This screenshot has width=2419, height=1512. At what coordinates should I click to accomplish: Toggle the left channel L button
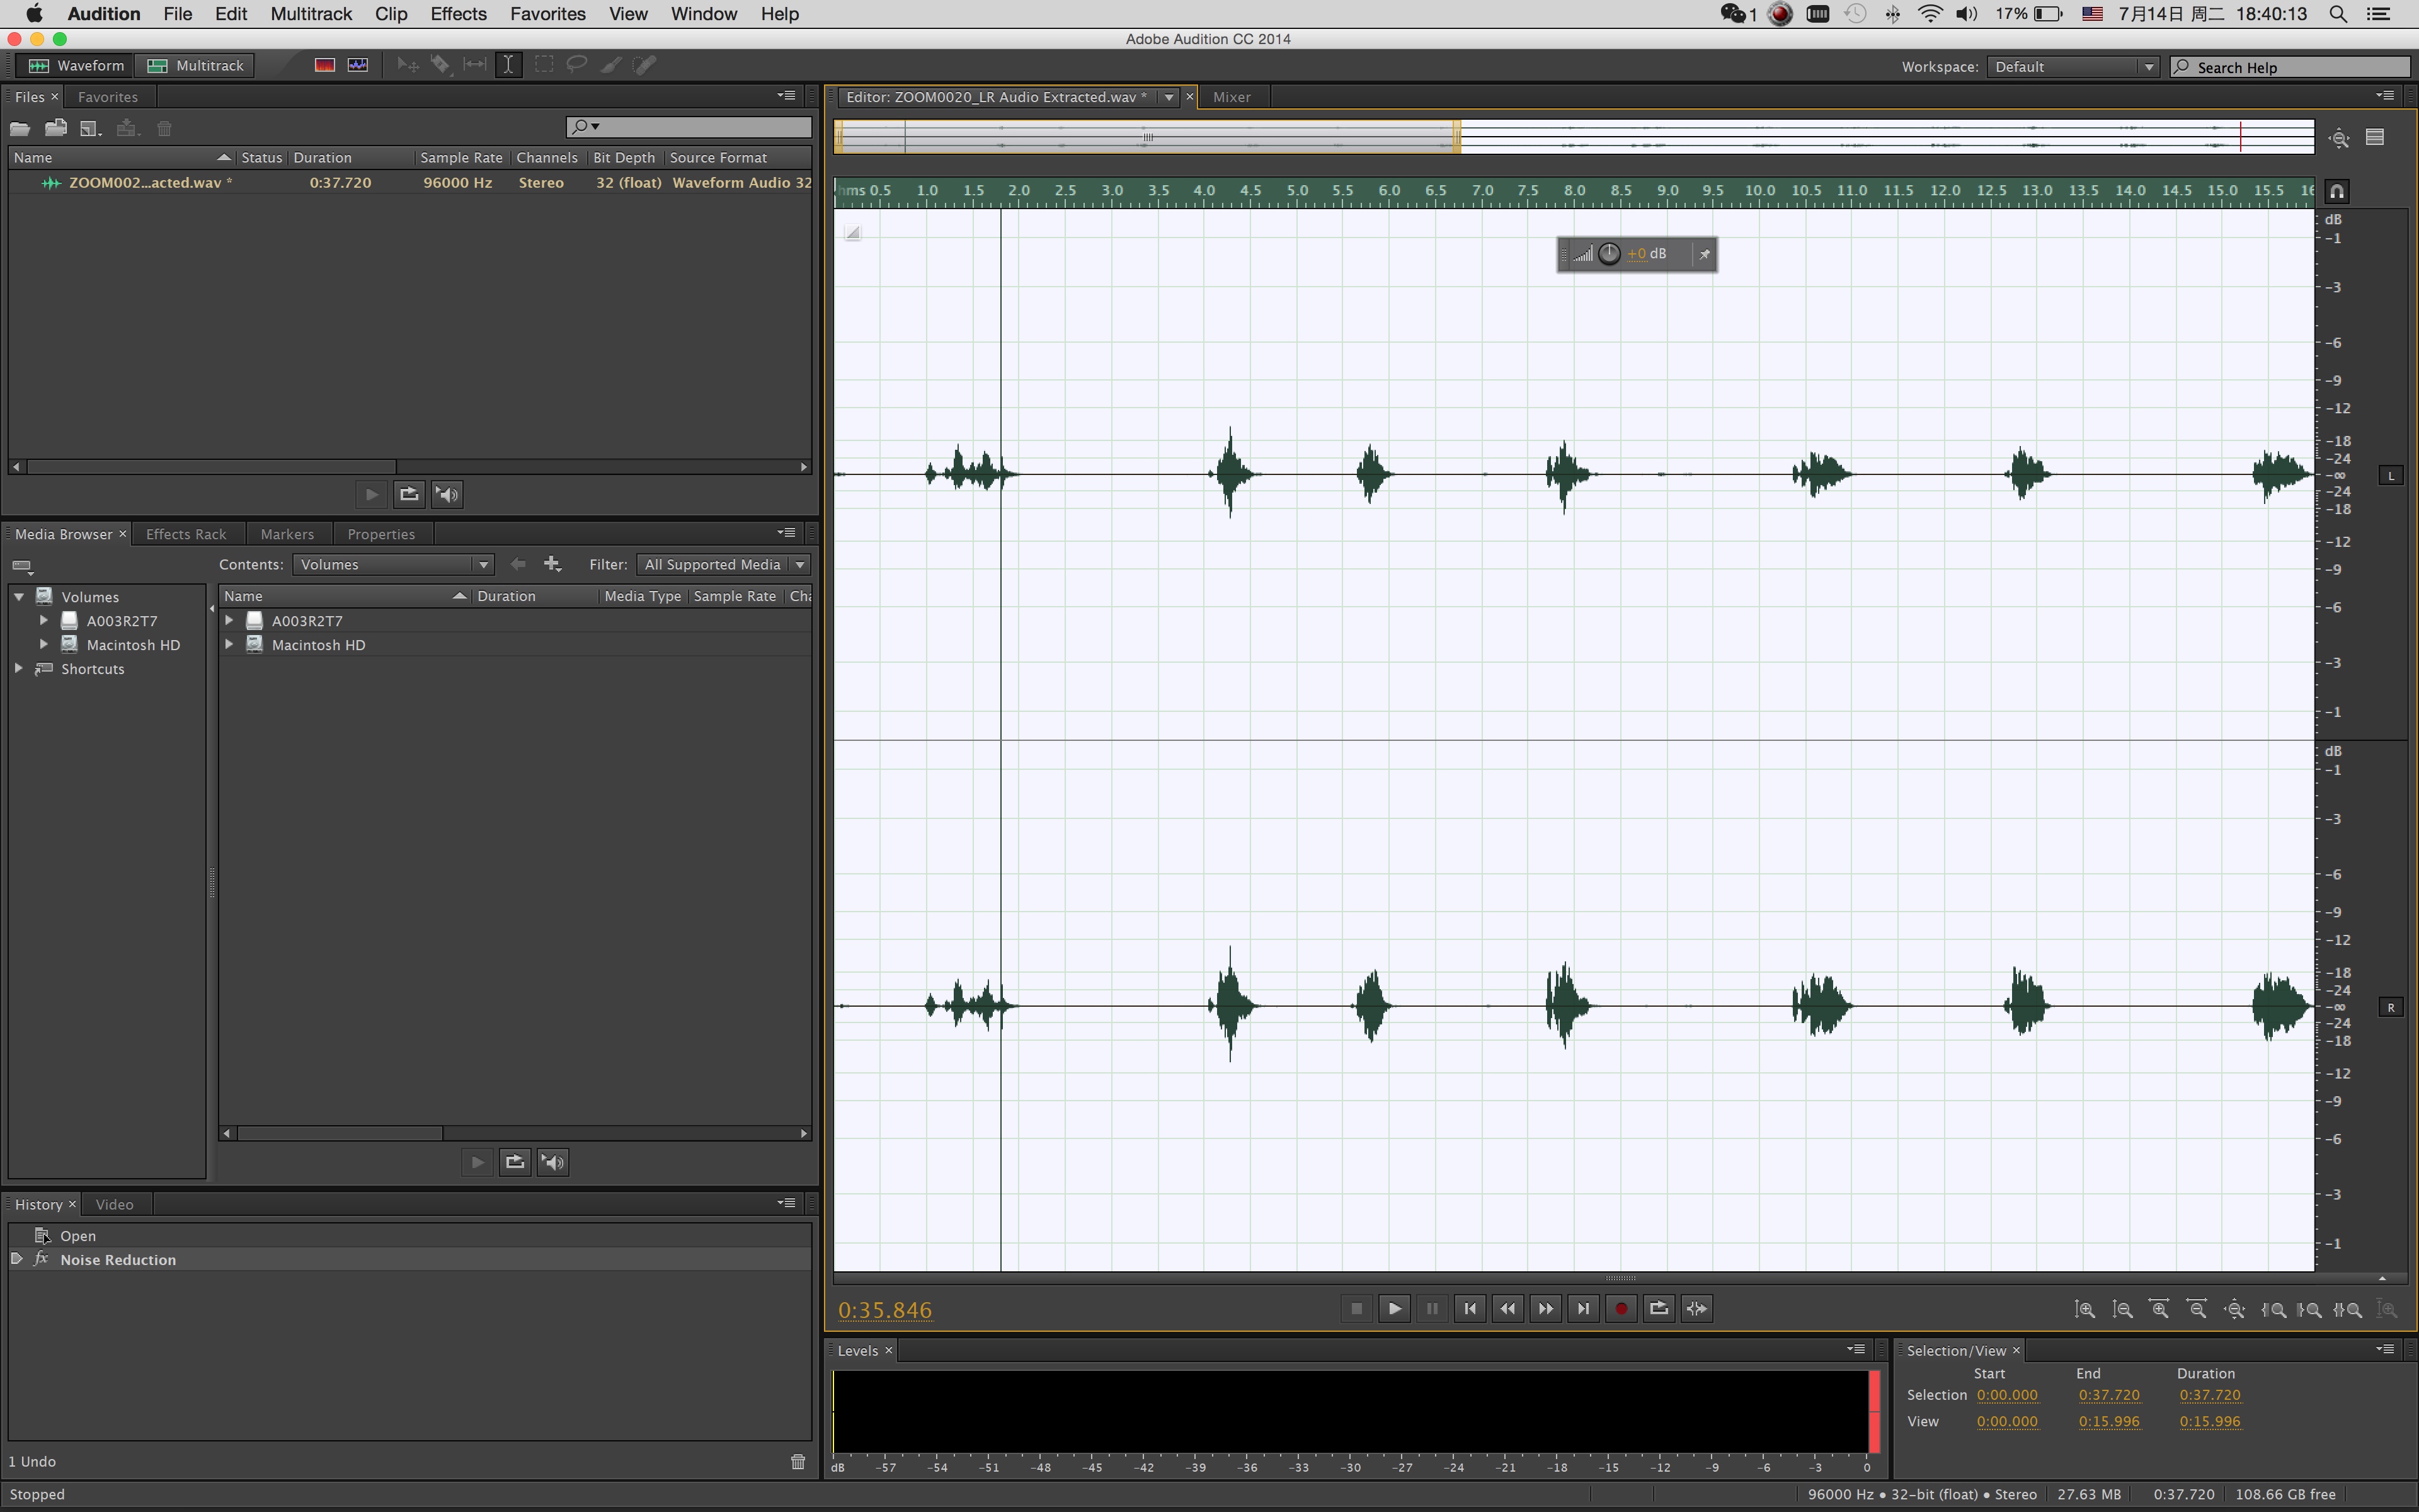(2391, 476)
